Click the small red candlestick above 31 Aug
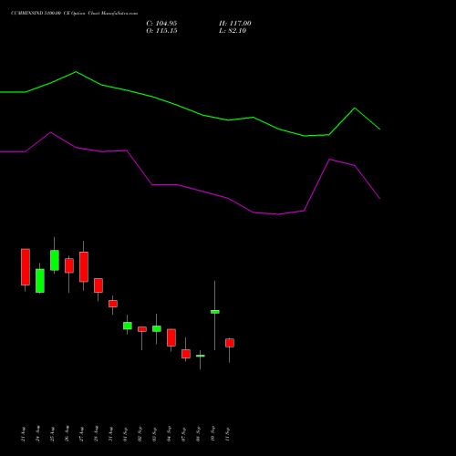The width and height of the screenshot is (456, 456). tap(113, 304)
